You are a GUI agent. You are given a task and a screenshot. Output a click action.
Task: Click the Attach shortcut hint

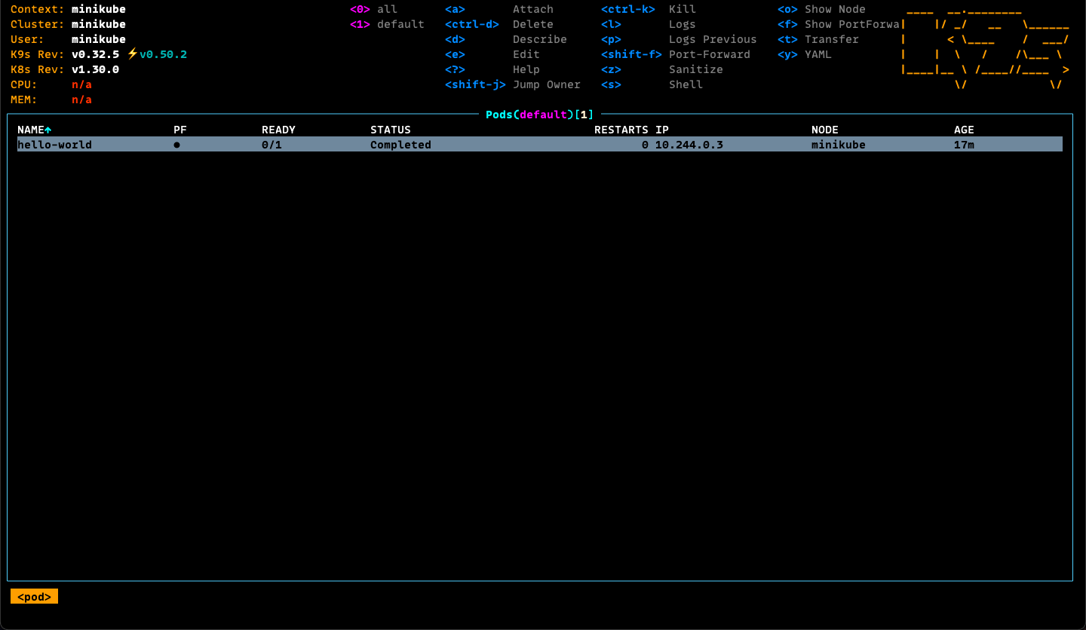coord(532,9)
